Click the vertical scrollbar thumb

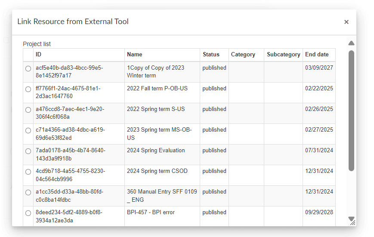[351, 111]
